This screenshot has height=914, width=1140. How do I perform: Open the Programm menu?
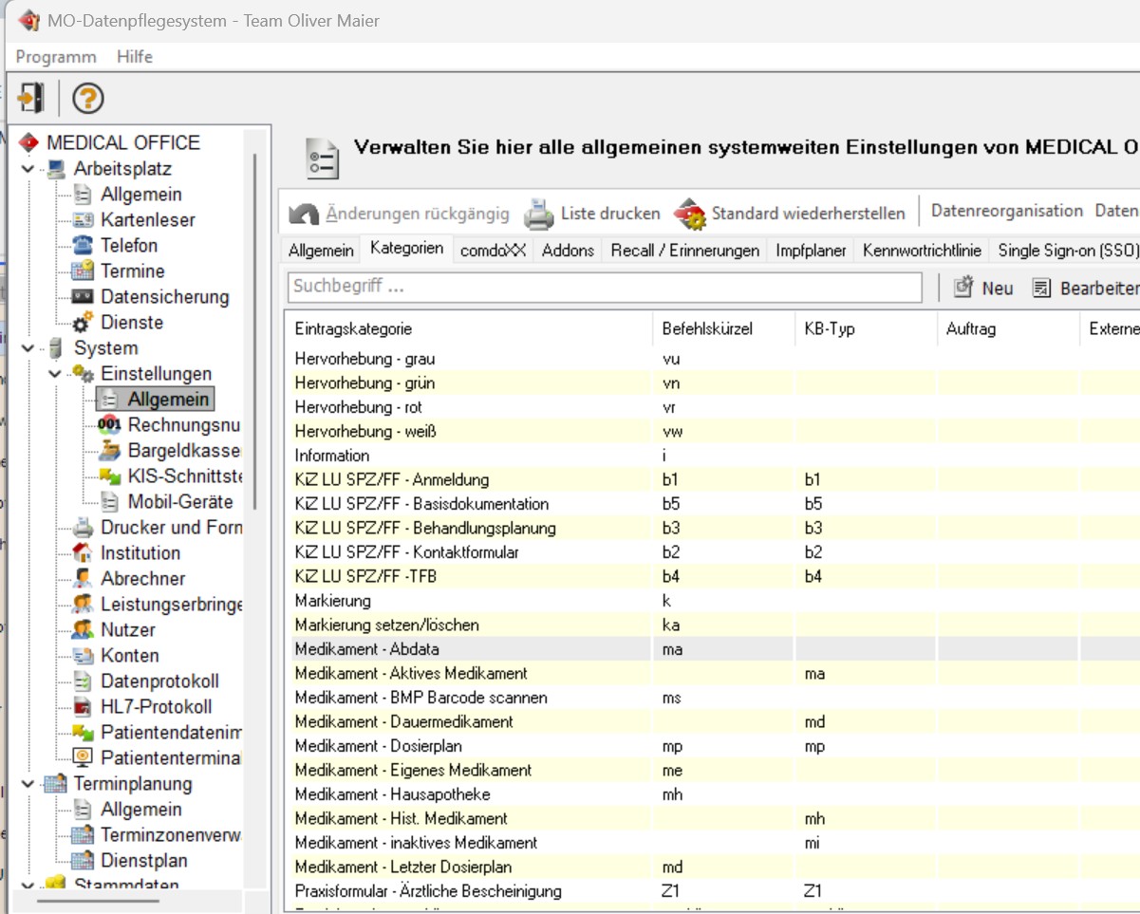tap(54, 57)
